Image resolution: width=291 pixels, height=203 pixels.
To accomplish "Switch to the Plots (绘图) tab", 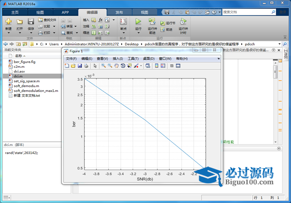I will [x=40, y=13].
